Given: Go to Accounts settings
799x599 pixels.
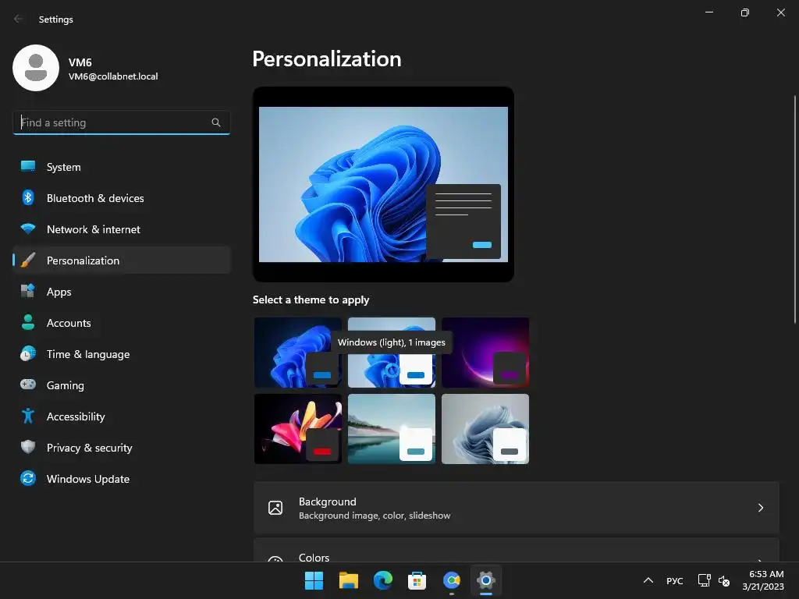Looking at the screenshot, I should (x=121, y=322).
